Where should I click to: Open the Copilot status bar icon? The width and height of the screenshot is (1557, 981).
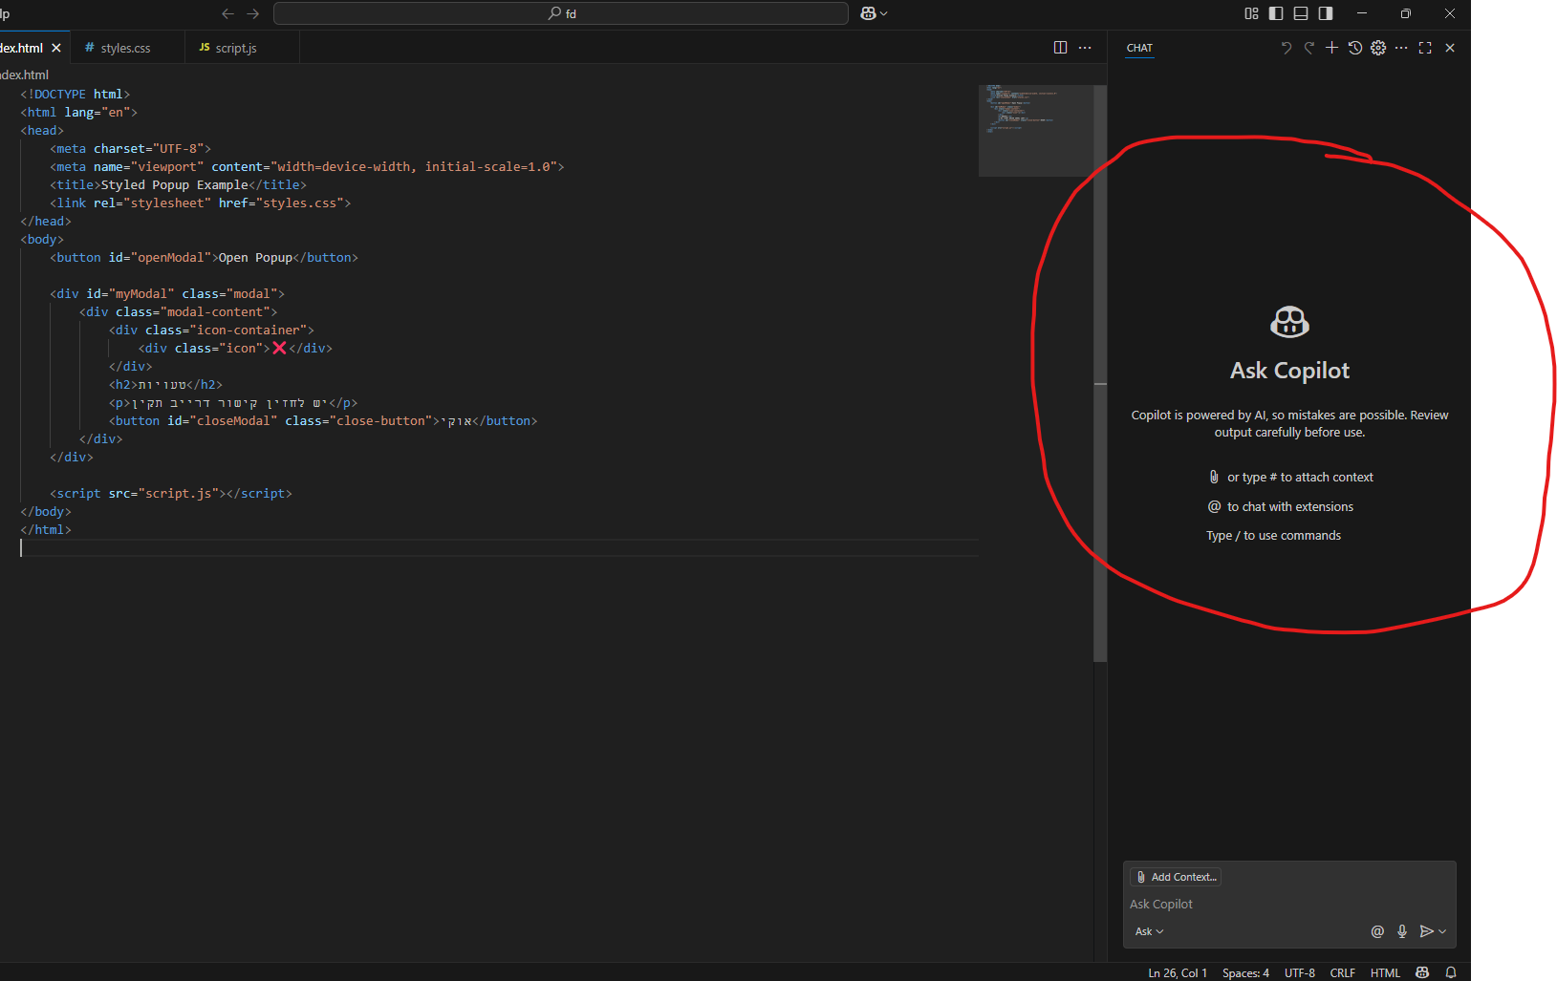(x=1422, y=972)
